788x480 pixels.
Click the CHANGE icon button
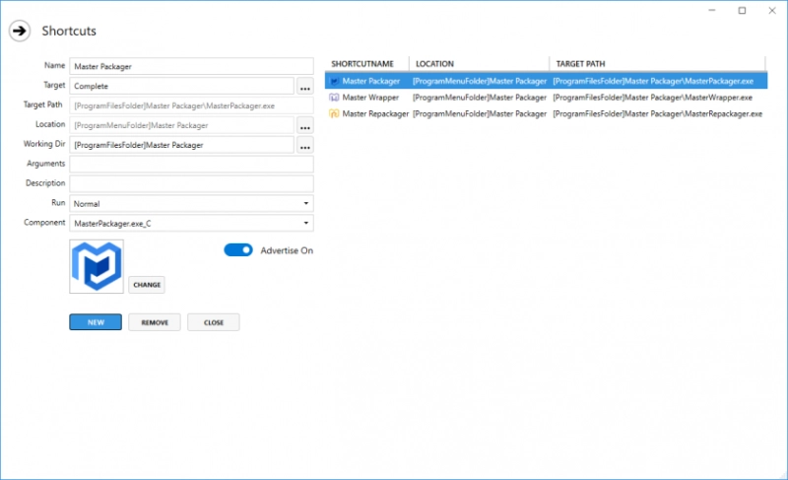point(147,285)
